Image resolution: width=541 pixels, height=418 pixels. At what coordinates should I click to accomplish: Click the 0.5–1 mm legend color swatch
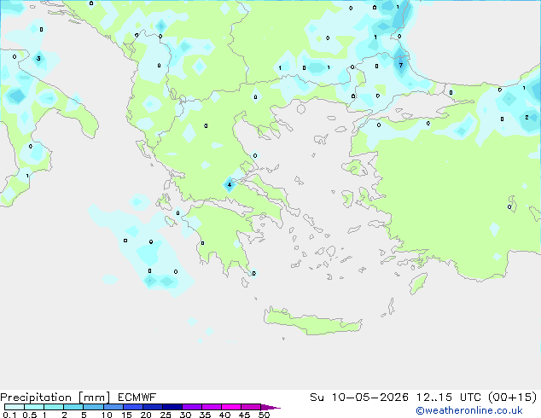click(34, 407)
